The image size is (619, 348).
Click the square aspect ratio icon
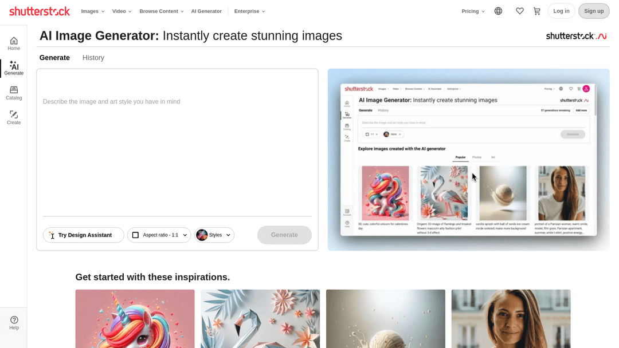(x=135, y=235)
